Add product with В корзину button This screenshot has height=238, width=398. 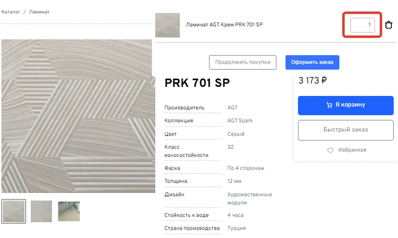346,105
